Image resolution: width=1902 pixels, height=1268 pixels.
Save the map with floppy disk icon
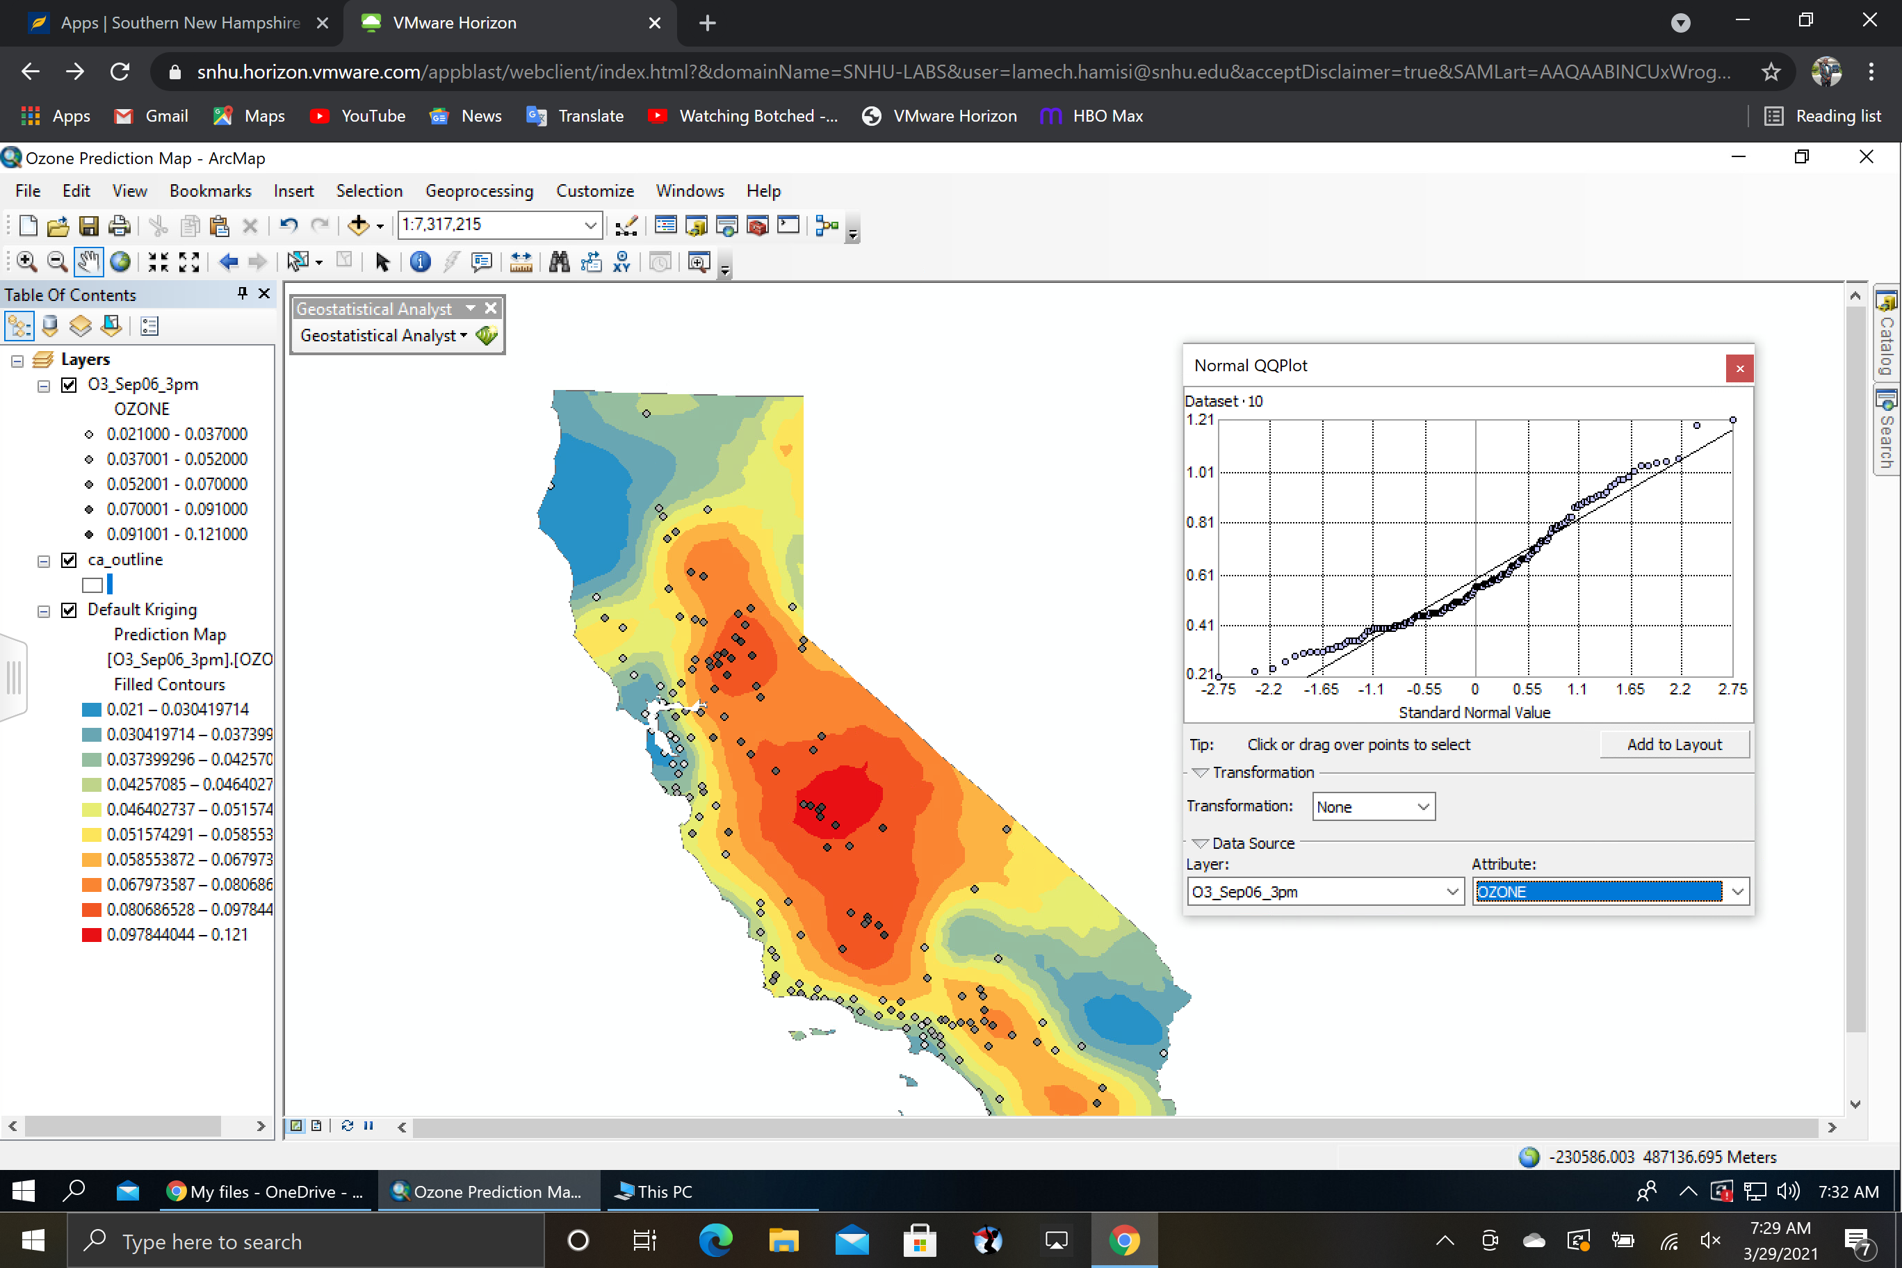point(88,226)
